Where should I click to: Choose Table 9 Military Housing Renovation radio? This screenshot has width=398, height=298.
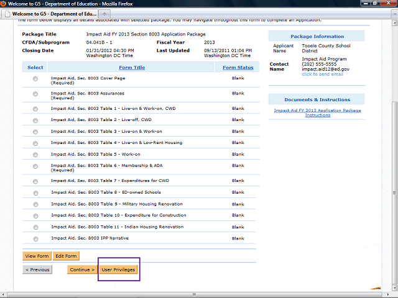[x=36, y=204]
